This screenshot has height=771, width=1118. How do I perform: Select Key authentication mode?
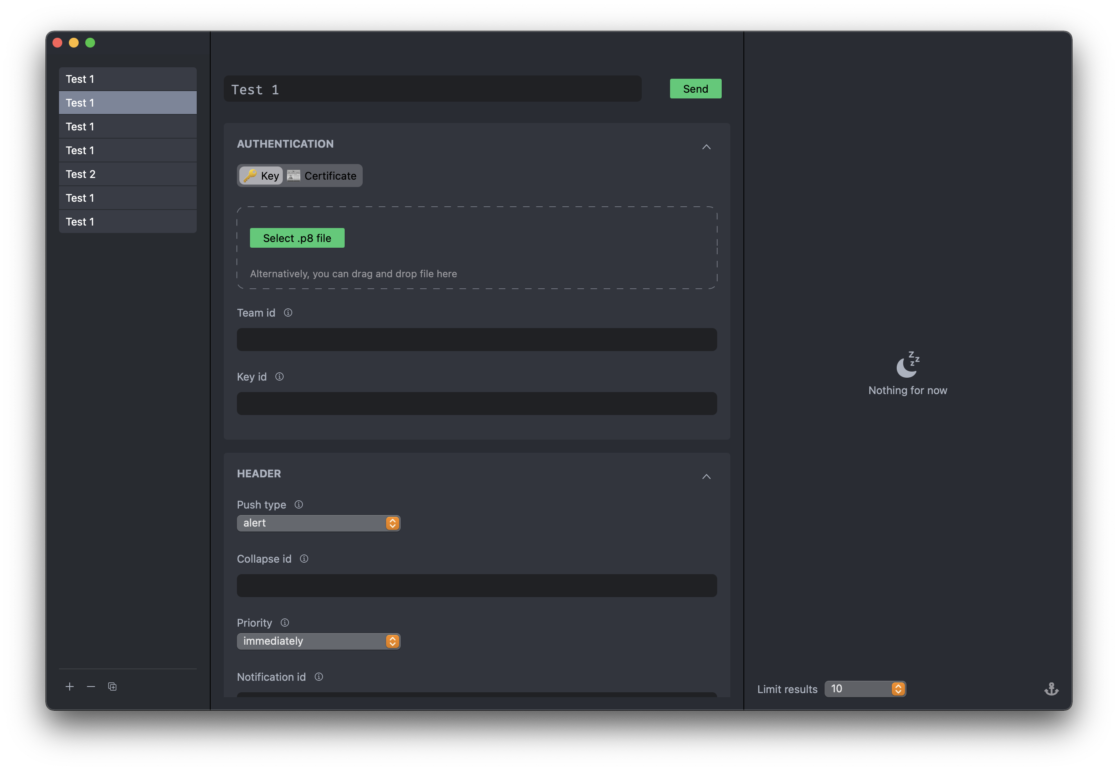tap(261, 176)
